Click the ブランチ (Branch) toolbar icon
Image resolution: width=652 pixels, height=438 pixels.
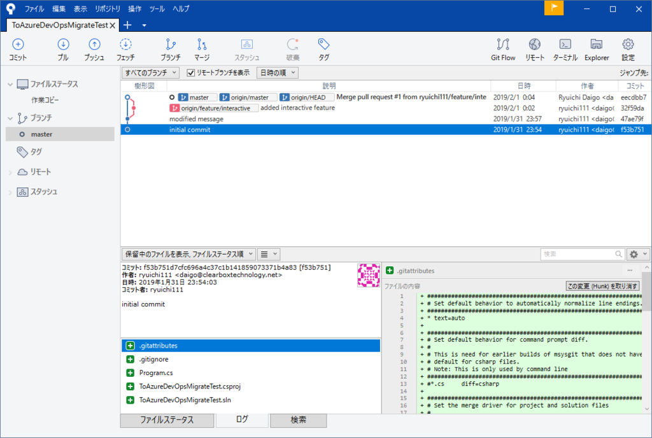pos(171,50)
